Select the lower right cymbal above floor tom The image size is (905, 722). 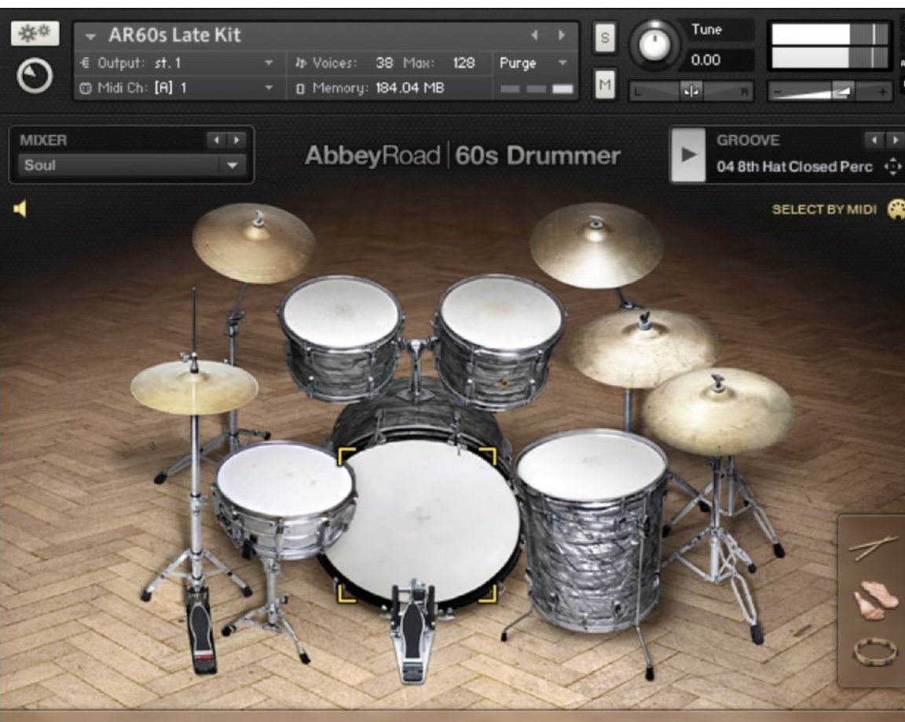[717, 410]
